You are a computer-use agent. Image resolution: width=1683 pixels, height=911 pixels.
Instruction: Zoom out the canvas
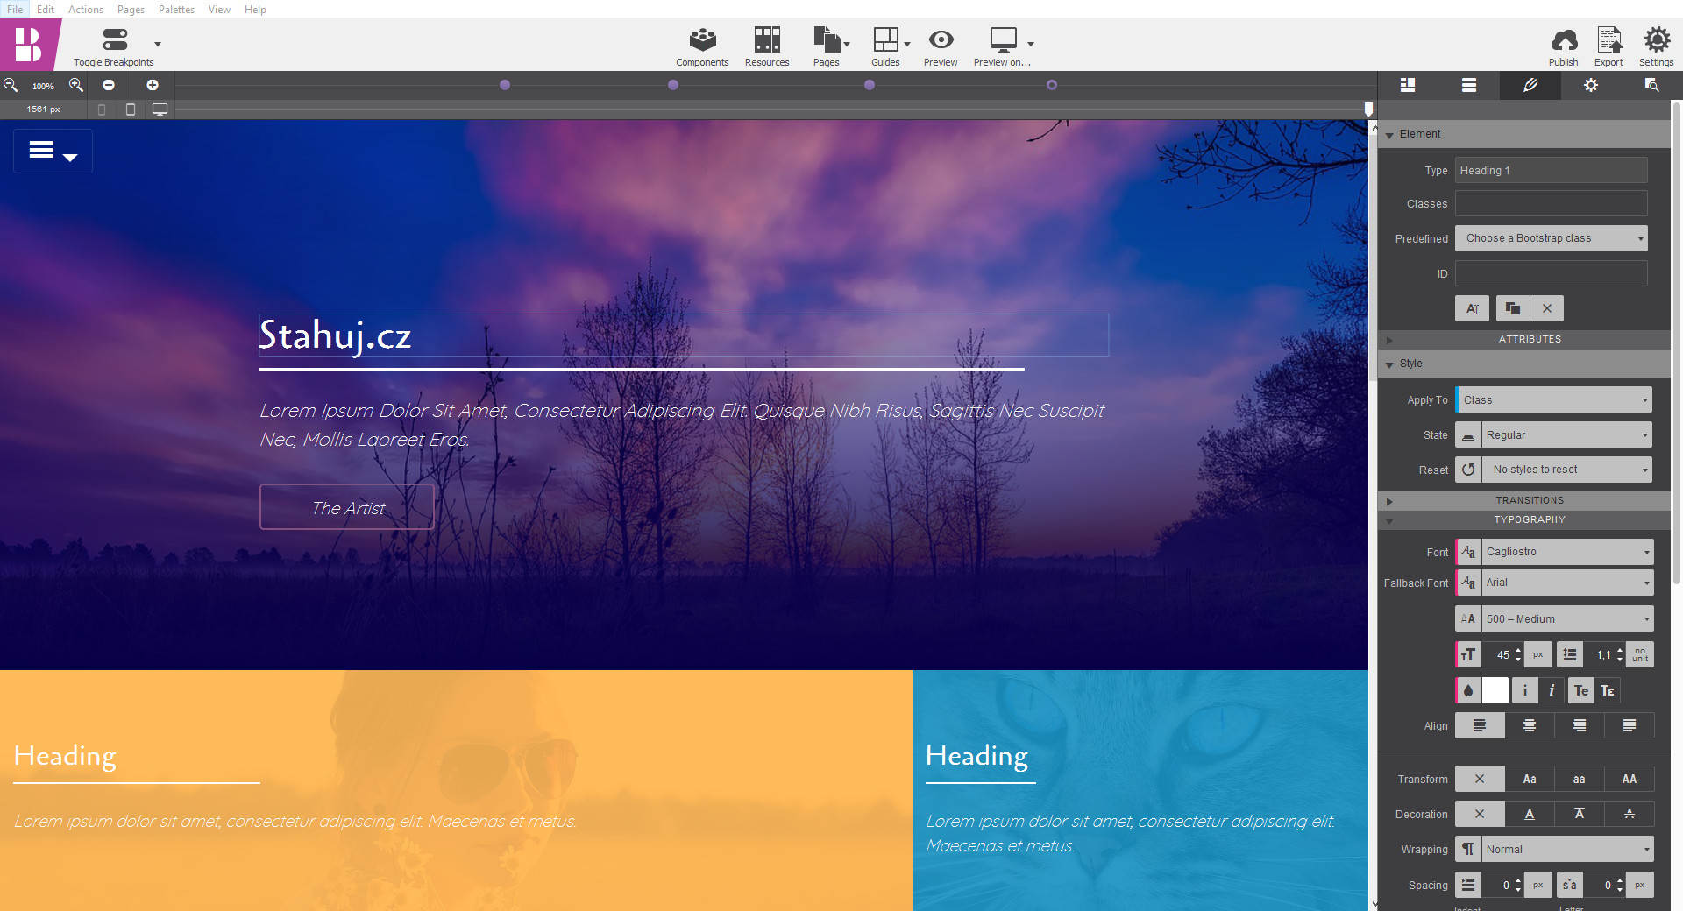(11, 85)
